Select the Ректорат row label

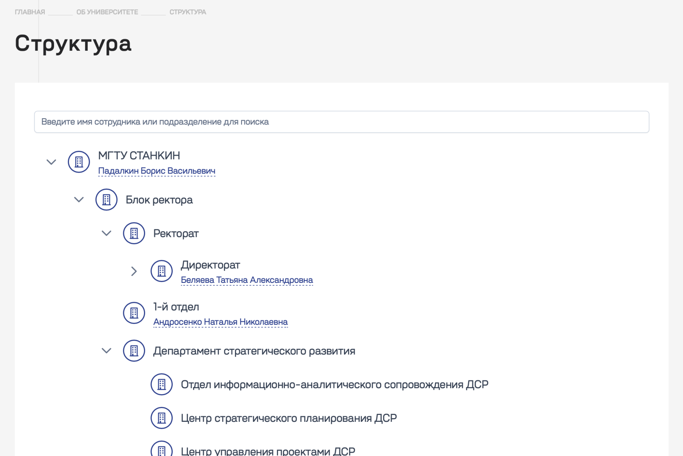[176, 234]
